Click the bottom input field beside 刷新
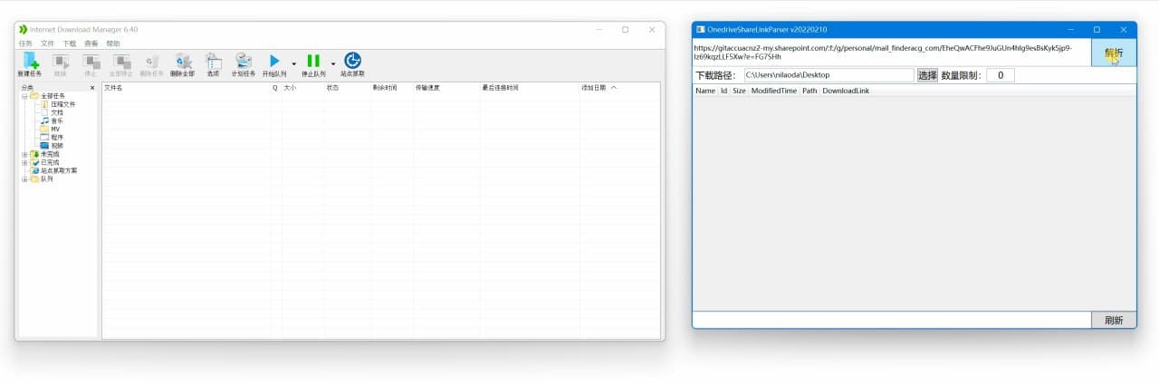 click(892, 320)
